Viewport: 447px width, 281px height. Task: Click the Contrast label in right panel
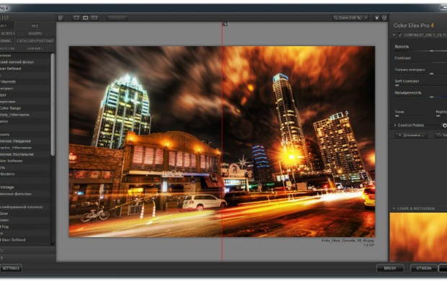pyautogui.click(x=402, y=58)
